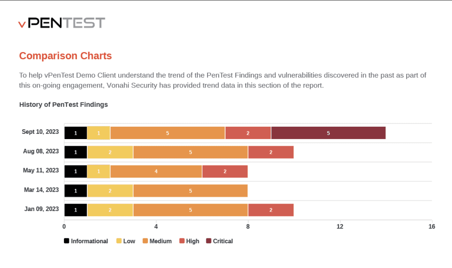Click the black Informational legend swatch
Screen dimensions: 452x268
click(x=67, y=241)
